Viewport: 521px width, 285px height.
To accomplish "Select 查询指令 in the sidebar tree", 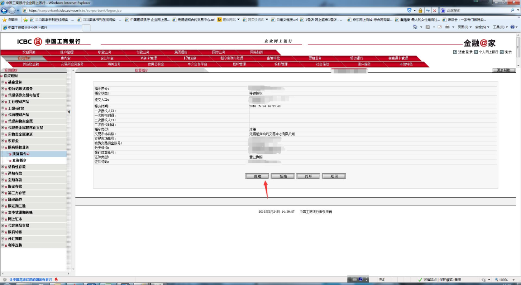I will tap(19, 160).
